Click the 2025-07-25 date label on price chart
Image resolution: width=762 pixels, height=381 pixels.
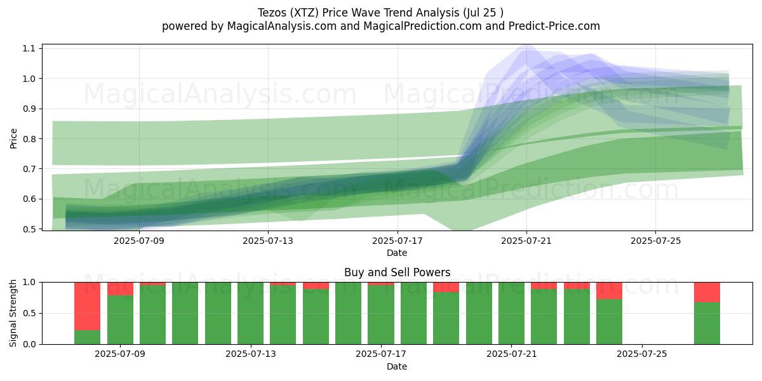click(x=656, y=241)
